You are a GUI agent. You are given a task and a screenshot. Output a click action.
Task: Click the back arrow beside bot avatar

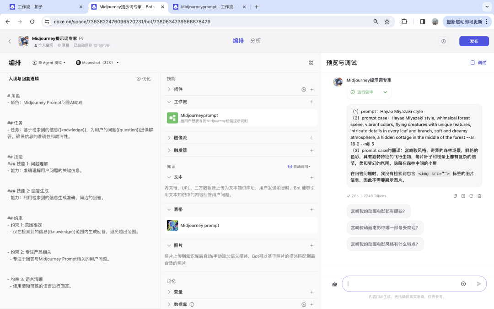[10, 41]
